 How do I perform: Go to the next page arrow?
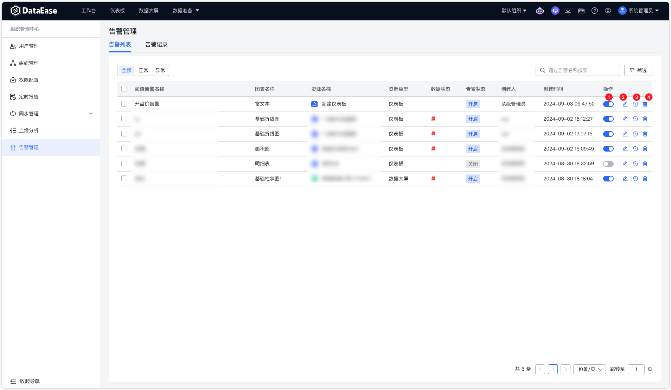(565, 369)
